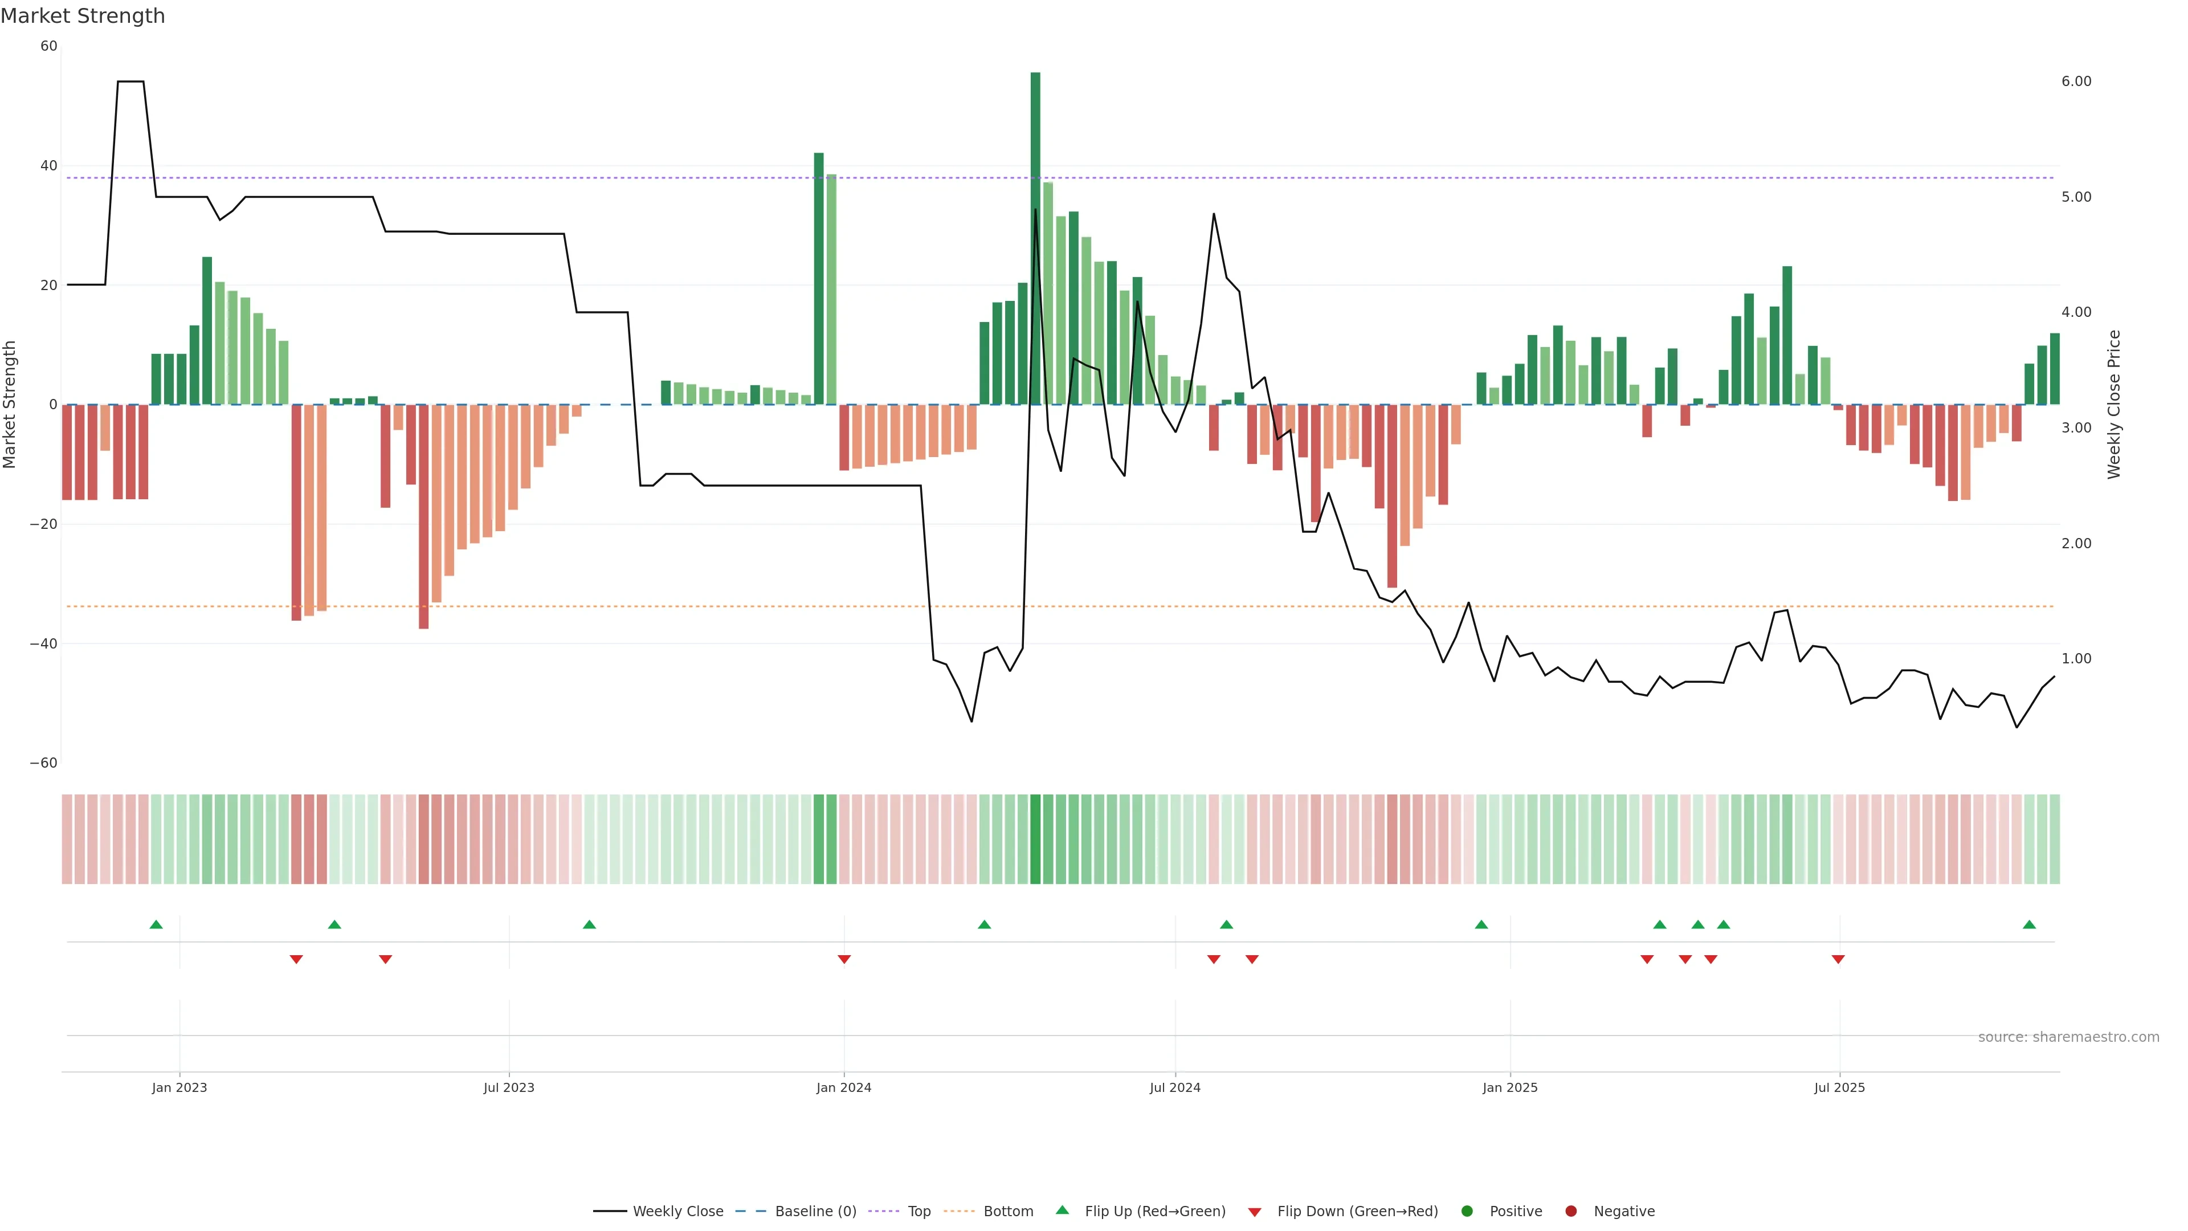2188x1231 pixels.
Task: Click the Market Strength chart title
Action: click(83, 16)
